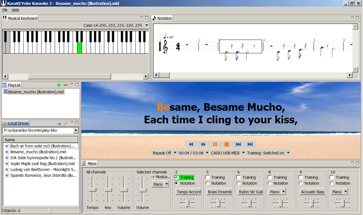This screenshot has width=363, height=215.
Task: Pause the song playback
Action: click(x=214, y=144)
